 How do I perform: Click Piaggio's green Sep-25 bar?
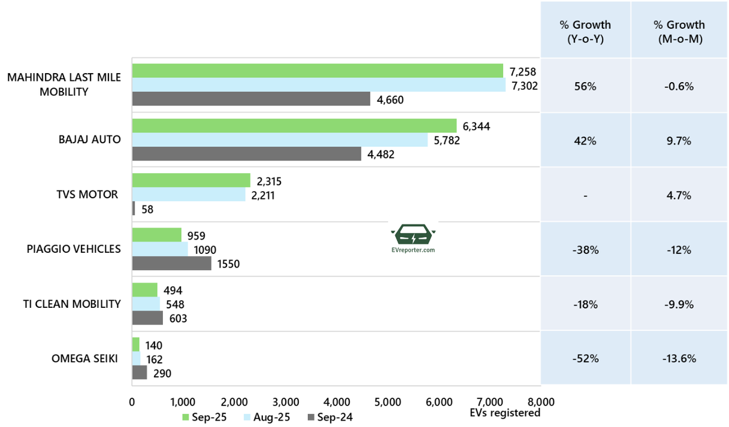pyautogui.click(x=156, y=235)
